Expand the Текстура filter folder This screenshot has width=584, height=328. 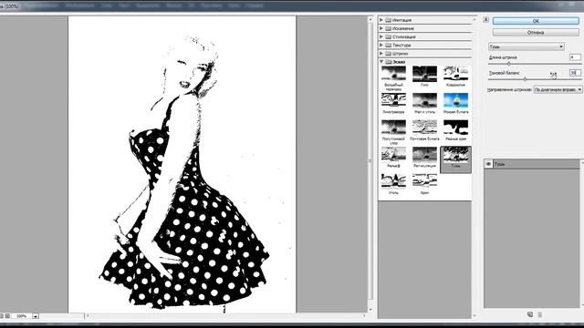point(381,45)
